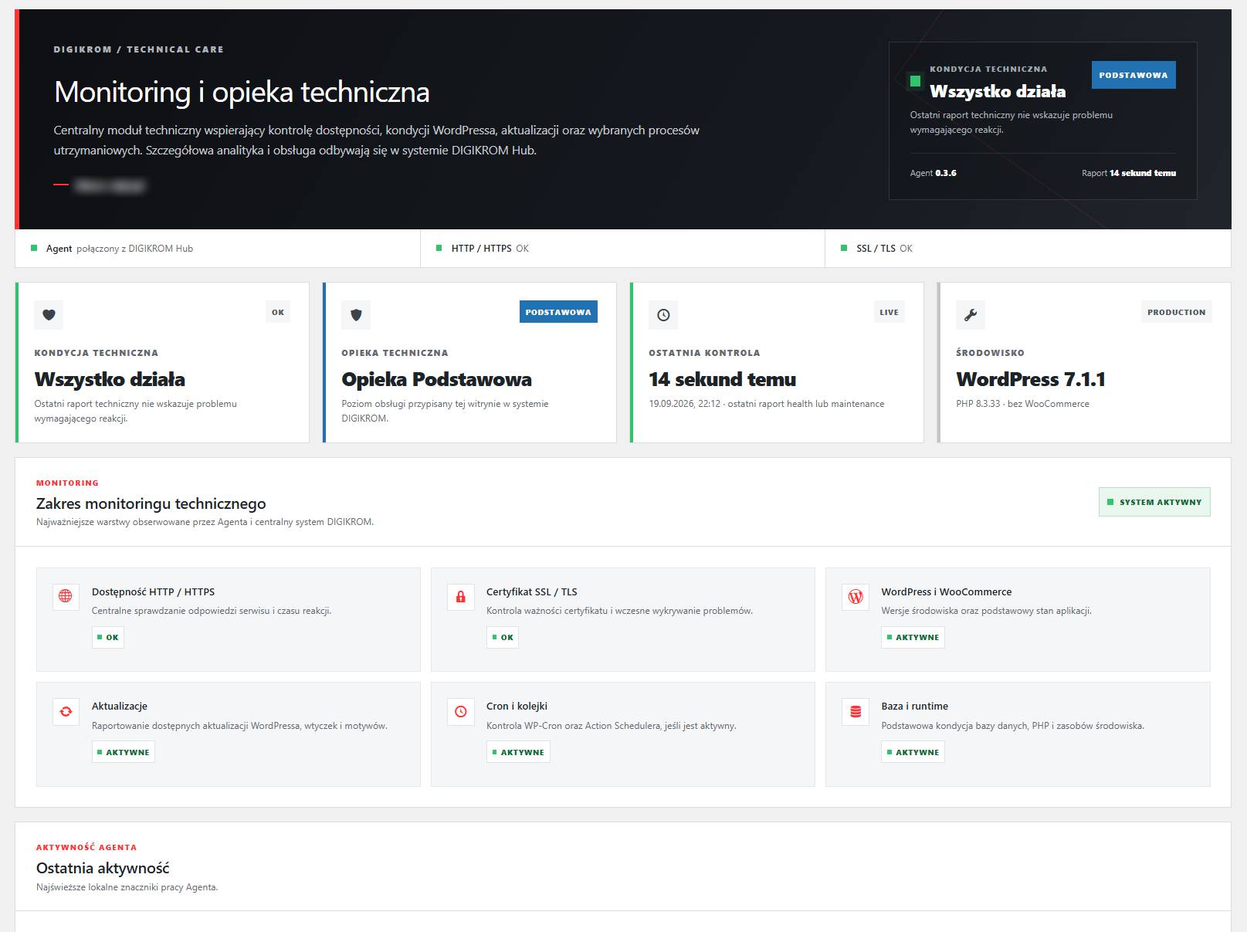The image size is (1247, 932).
Task: Click the SYSTEM AKTYWNY status badge
Action: (1154, 502)
